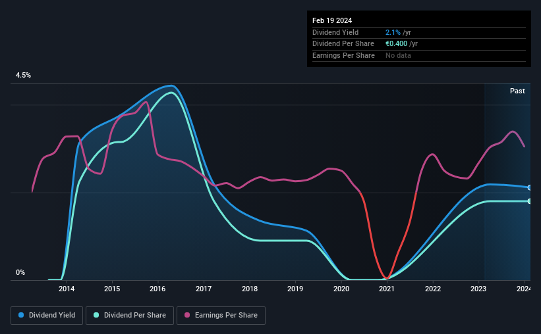Click the Past region label
The image size is (541, 334).
click(517, 91)
